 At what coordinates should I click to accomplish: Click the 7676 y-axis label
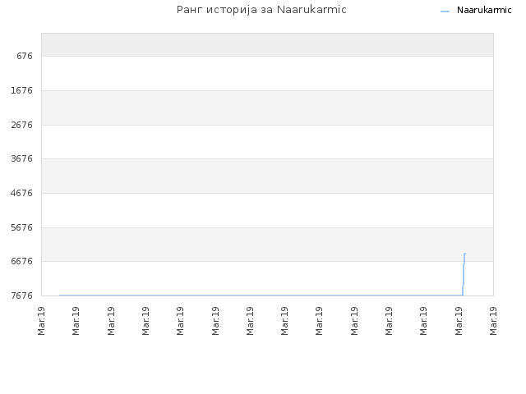(22, 295)
